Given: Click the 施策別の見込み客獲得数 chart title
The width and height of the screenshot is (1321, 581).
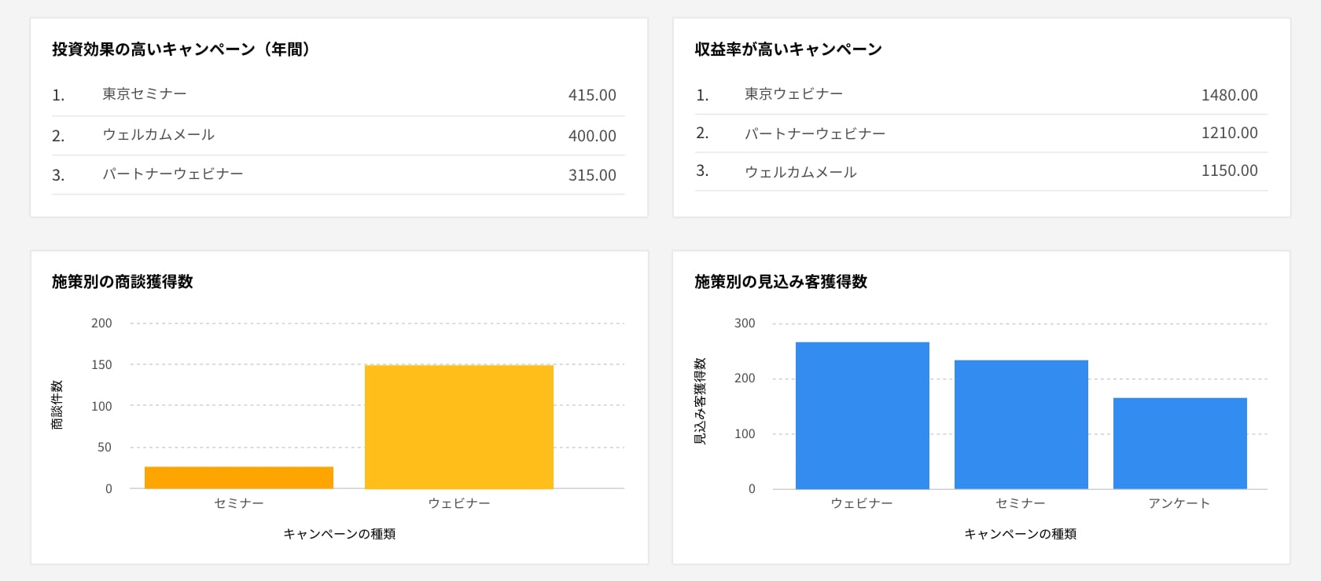Looking at the screenshot, I should [x=781, y=282].
